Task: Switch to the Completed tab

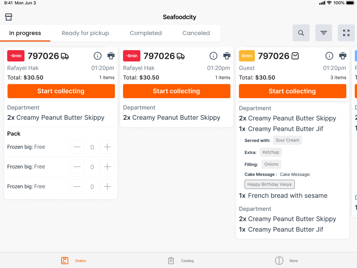Action: [146, 33]
